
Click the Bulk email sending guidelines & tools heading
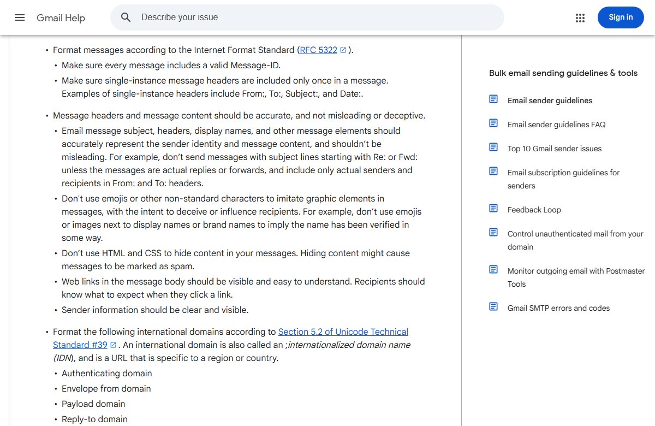(563, 73)
